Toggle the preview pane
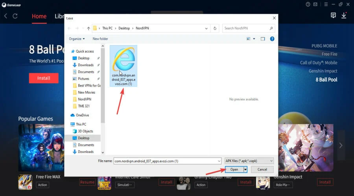354x196 pixels. (x=263, y=39)
